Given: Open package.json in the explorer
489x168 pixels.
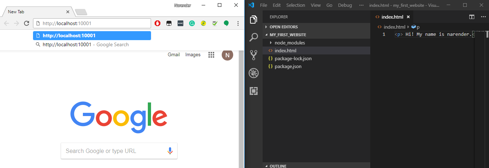Looking at the screenshot, I should (316, 66).
